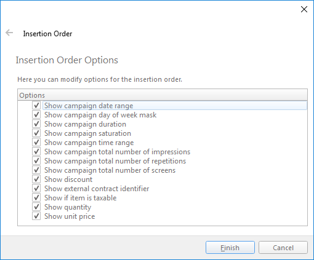This screenshot has height=260, width=314.
Task: Uncheck Show campaign saturation
Action: click(36, 133)
